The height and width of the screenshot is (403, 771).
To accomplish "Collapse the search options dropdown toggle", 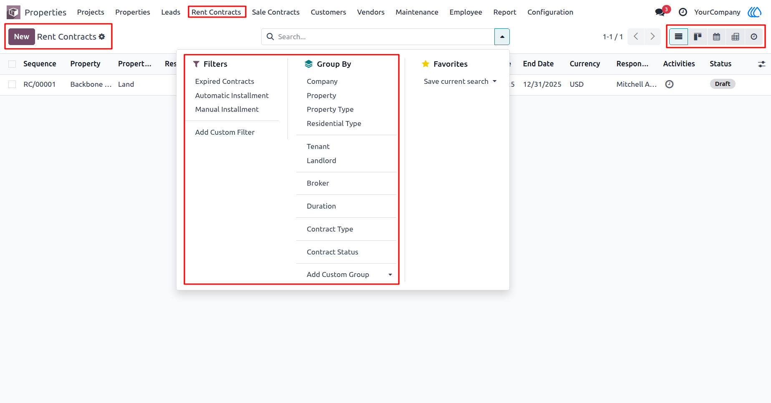I will pyautogui.click(x=502, y=37).
